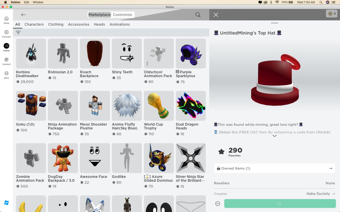Open the Roblox menu bar item
This screenshot has width=340, height=212.
pos(15,2)
